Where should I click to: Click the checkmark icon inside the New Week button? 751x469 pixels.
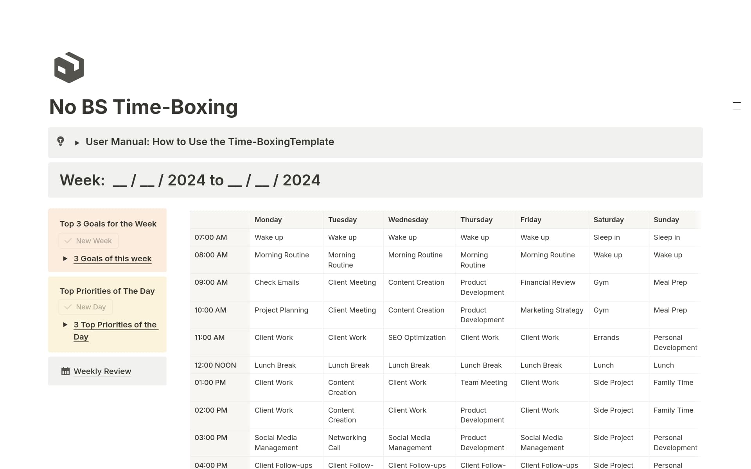tap(68, 241)
